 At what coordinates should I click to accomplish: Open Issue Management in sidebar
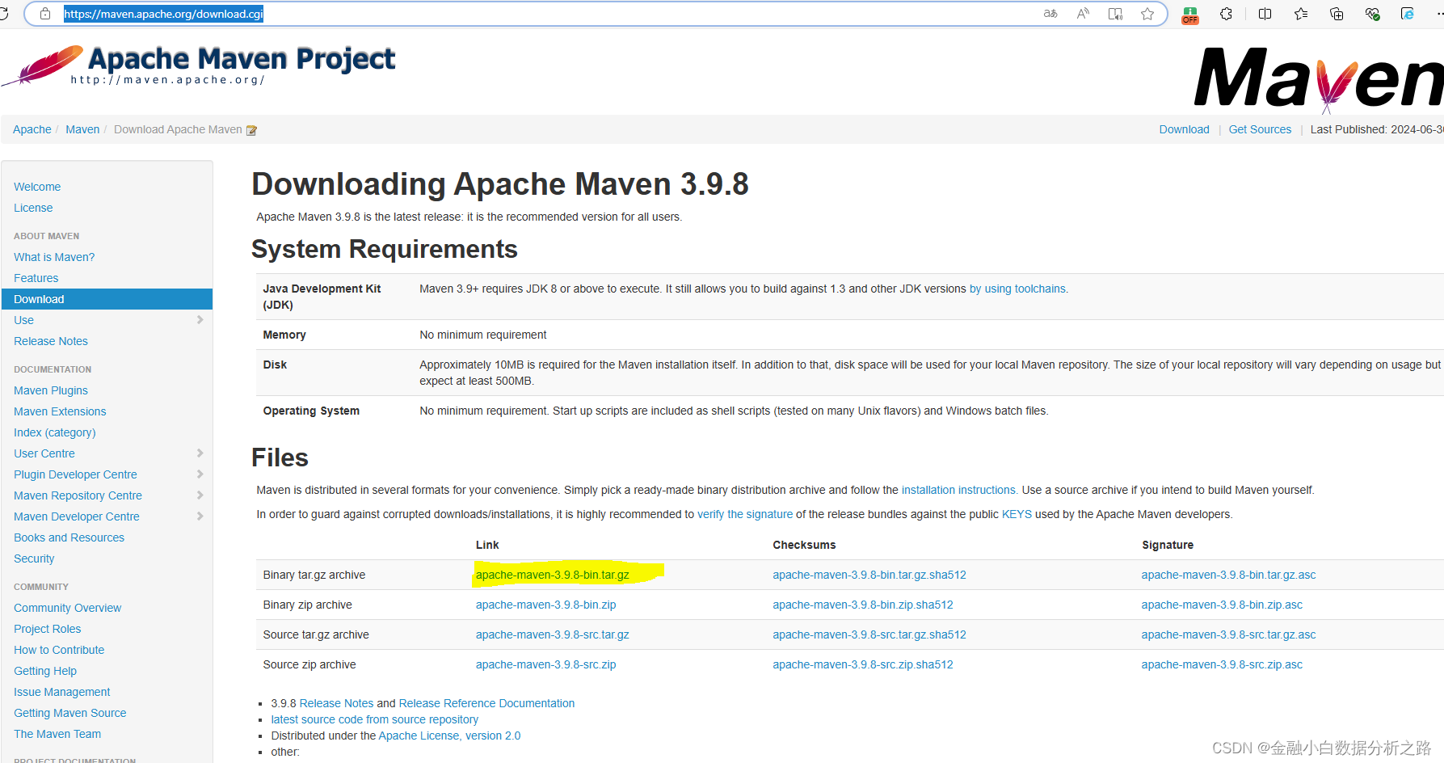[62, 692]
